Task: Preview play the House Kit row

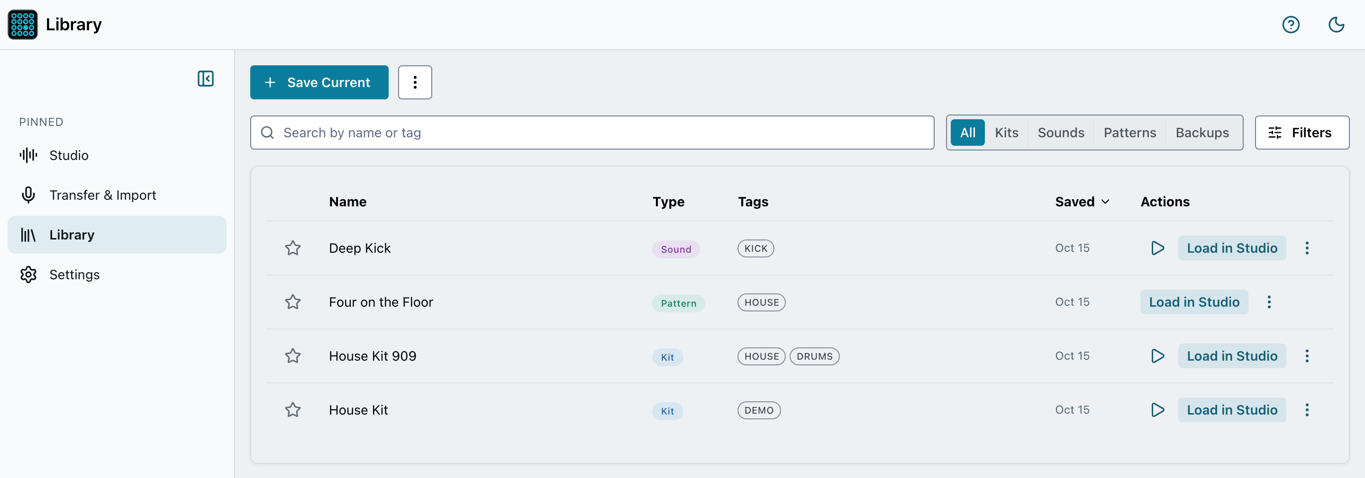Action: [x=1157, y=410]
